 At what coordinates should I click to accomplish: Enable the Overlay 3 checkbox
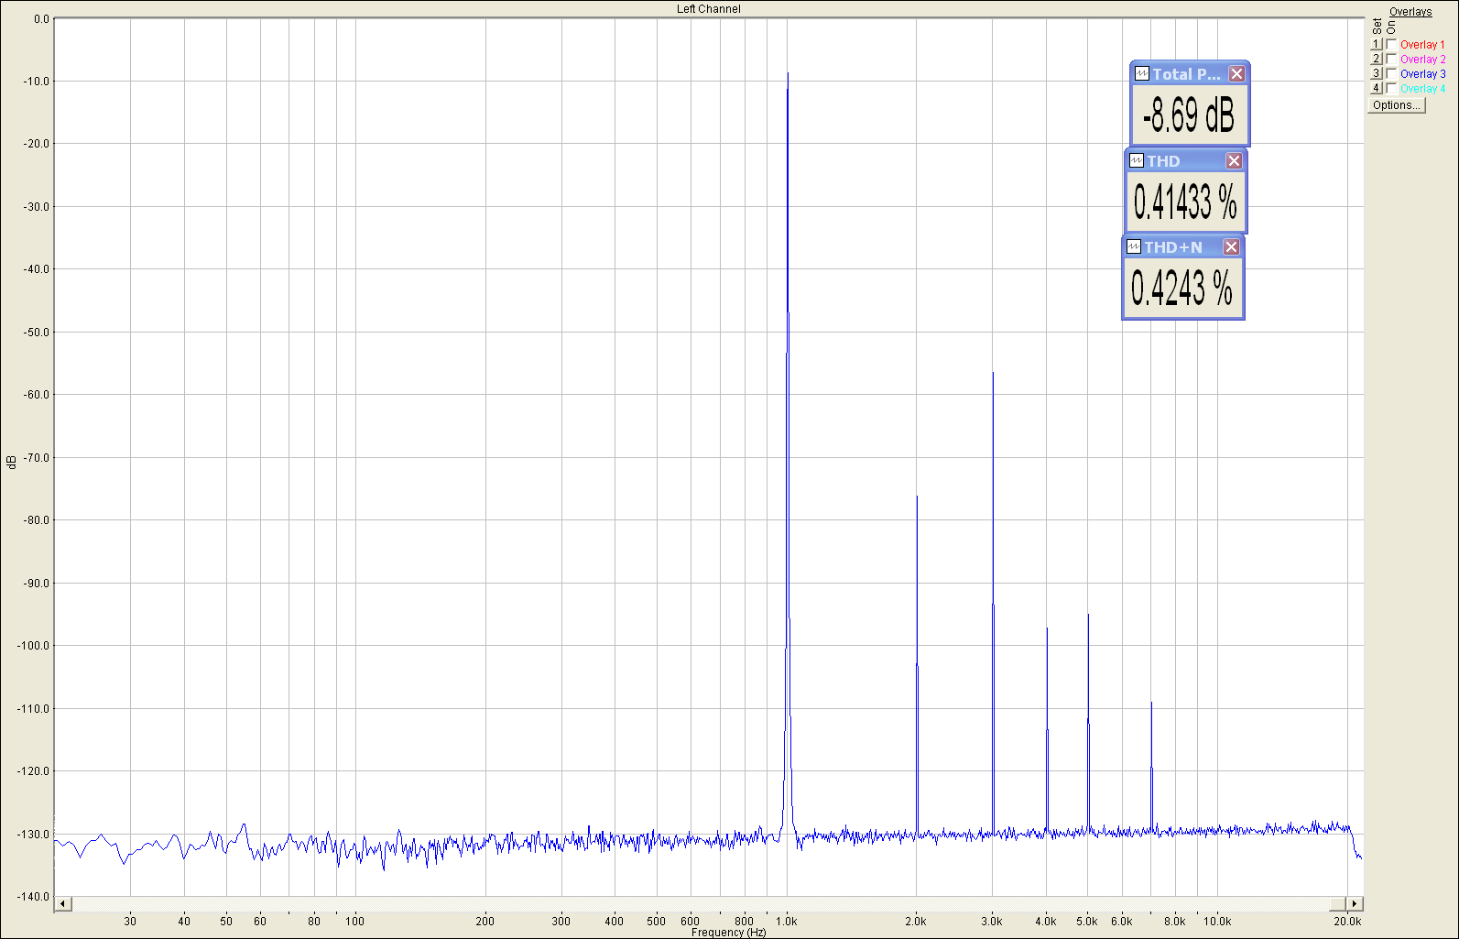(1391, 73)
